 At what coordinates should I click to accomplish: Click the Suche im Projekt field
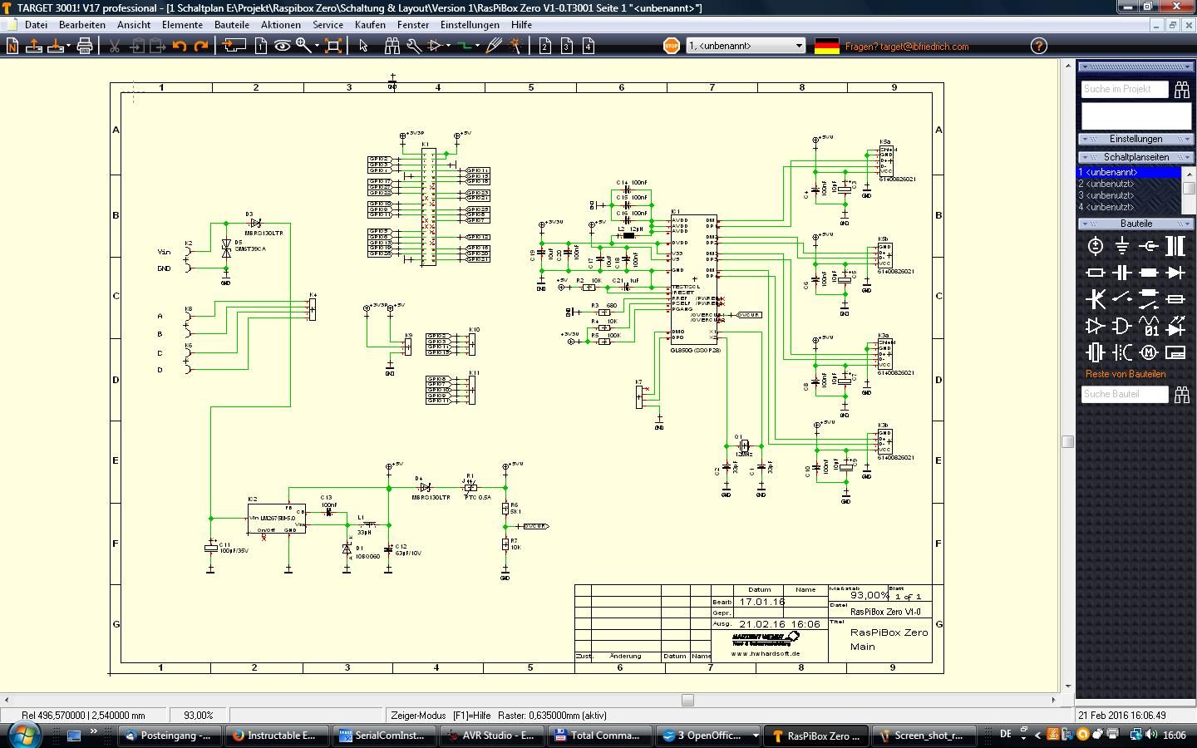point(1124,89)
